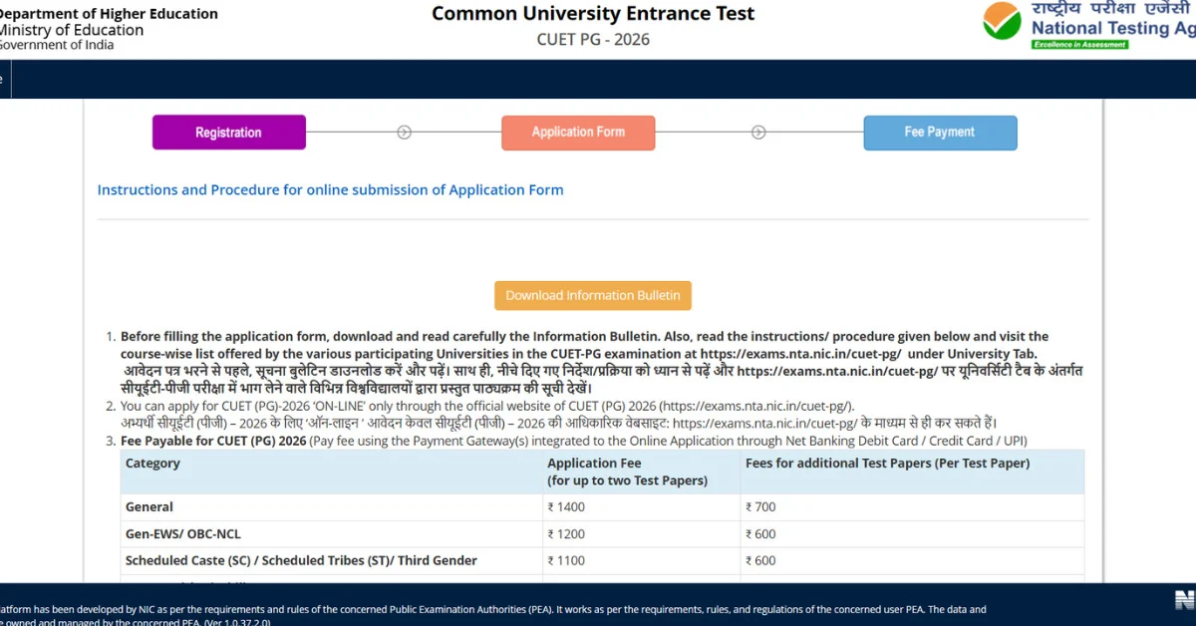Click the National Testing Agency logo

[1089, 25]
